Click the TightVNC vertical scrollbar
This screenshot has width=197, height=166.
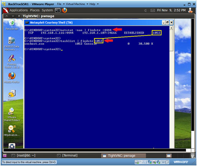[193, 75]
